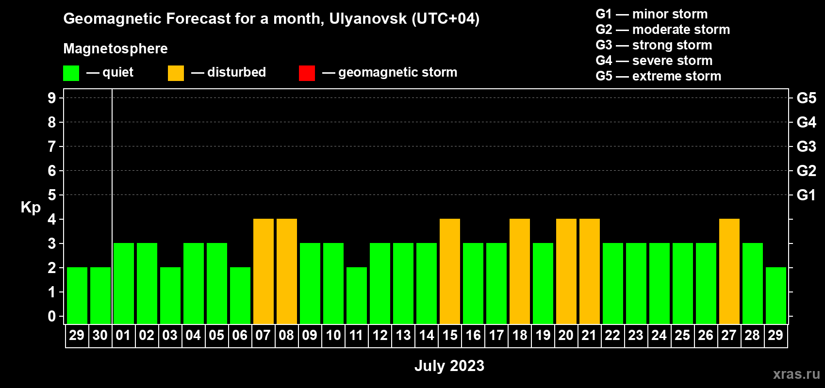This screenshot has height=388, width=825.
Task: Click the green bar above date 11
Action: [357, 296]
